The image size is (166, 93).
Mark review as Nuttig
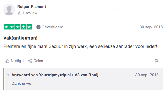(x=14, y=61)
